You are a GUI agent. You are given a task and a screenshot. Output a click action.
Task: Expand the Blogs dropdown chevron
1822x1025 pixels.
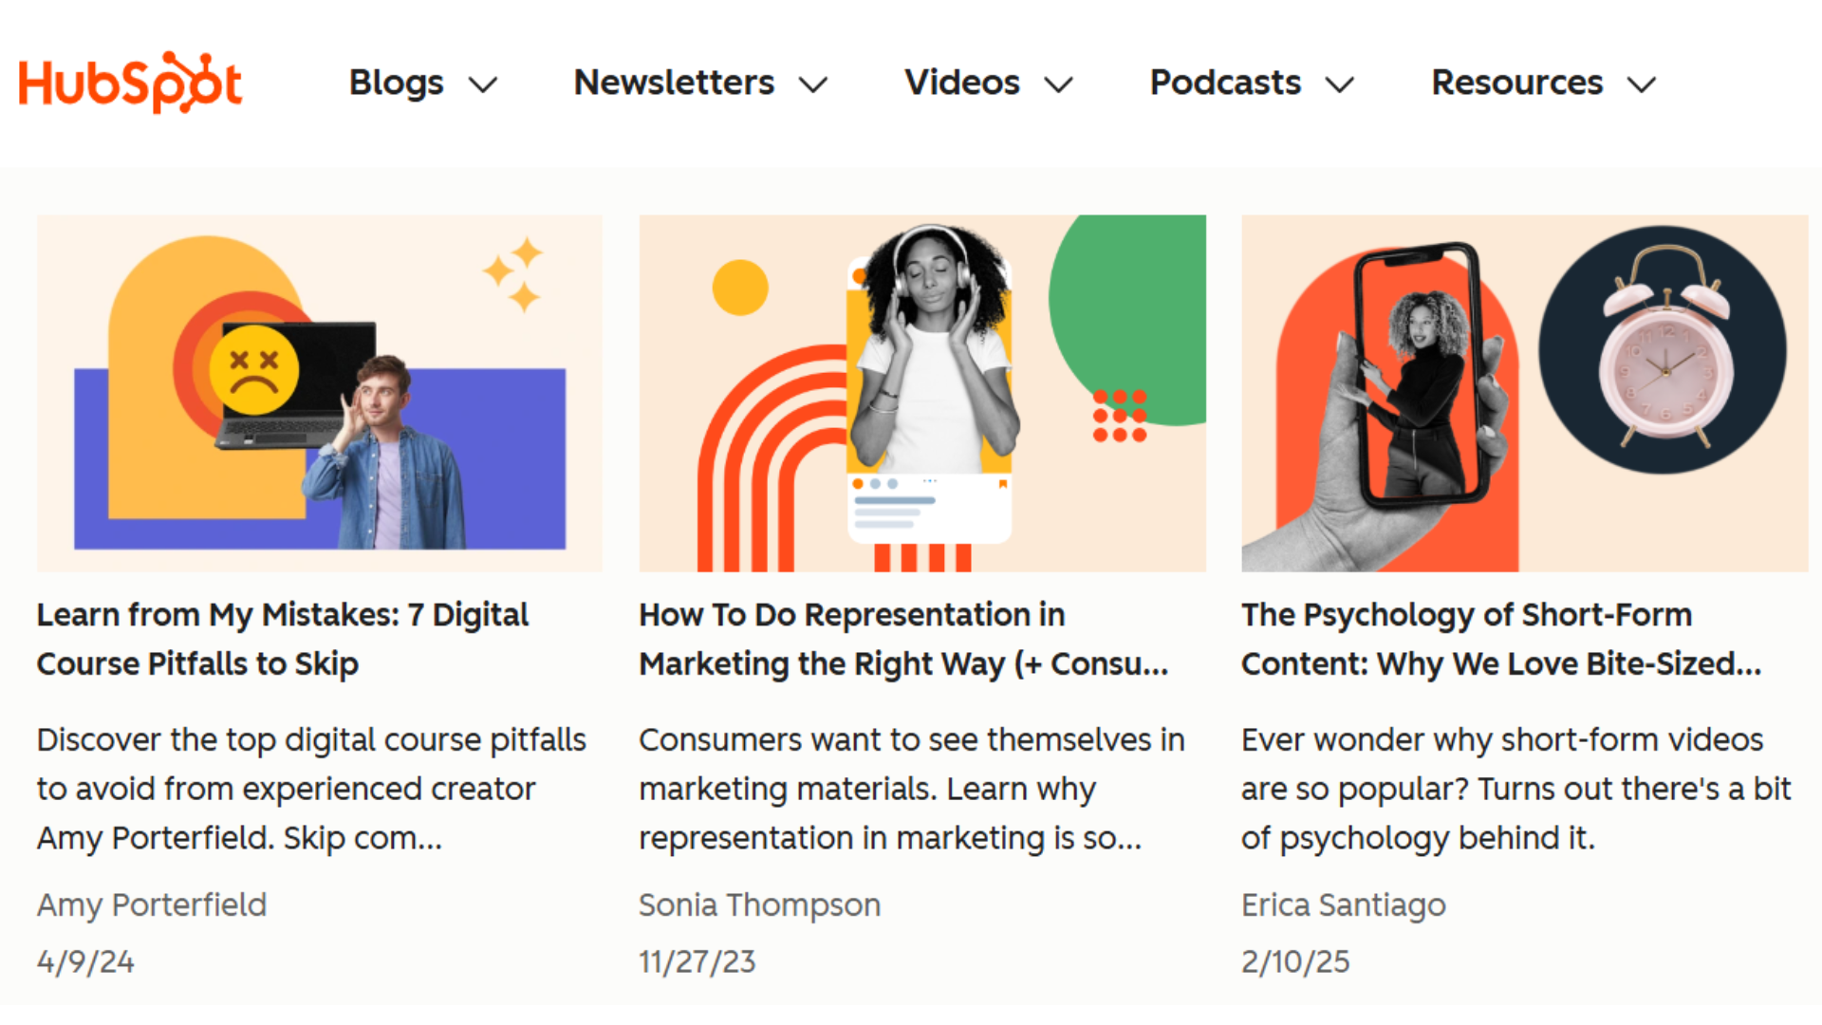483,85
